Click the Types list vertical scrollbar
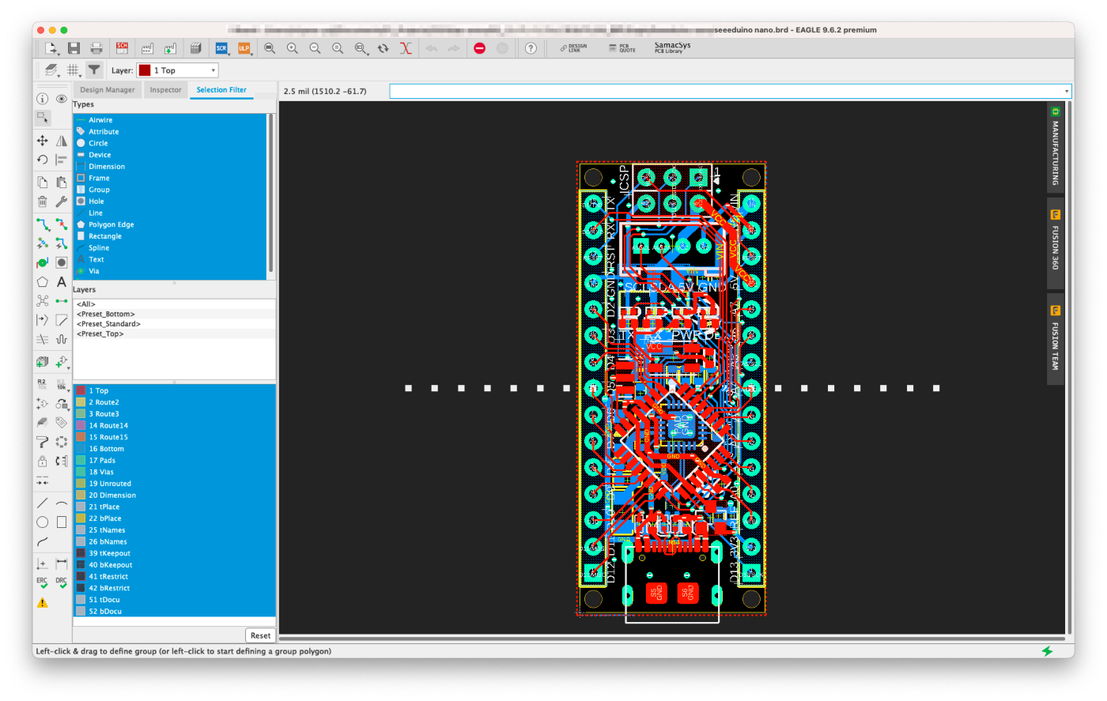 271,195
